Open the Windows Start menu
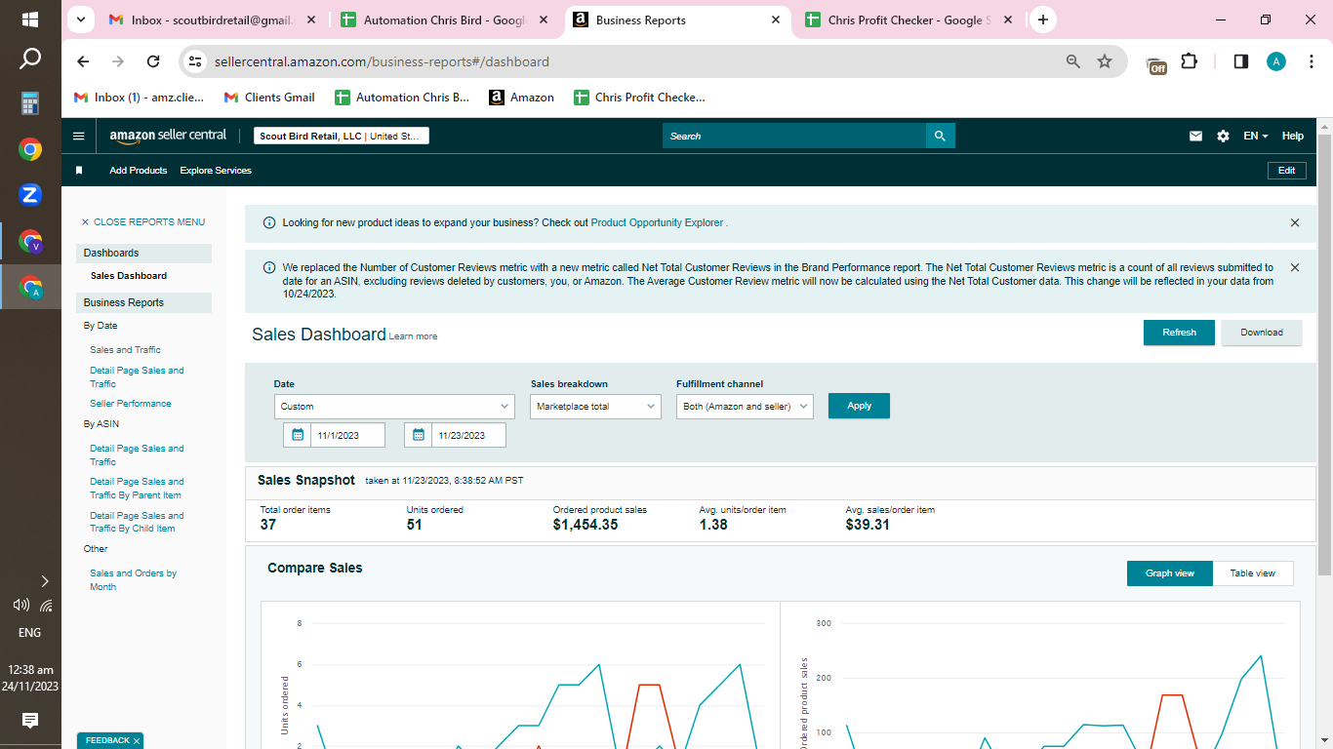Screen dimensions: 1333x749 (x=30, y=20)
